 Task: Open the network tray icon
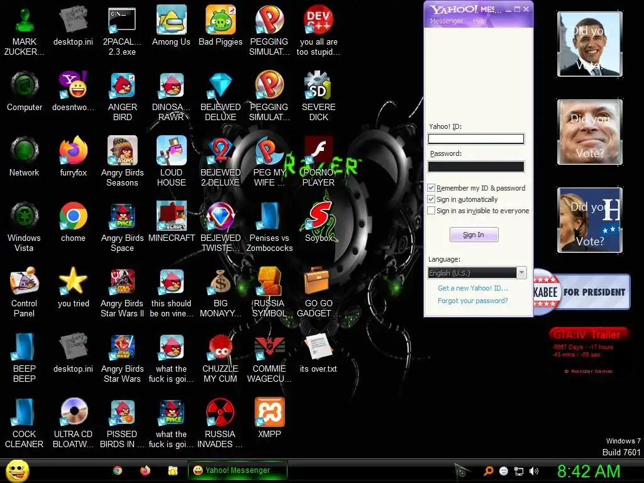[519, 471]
